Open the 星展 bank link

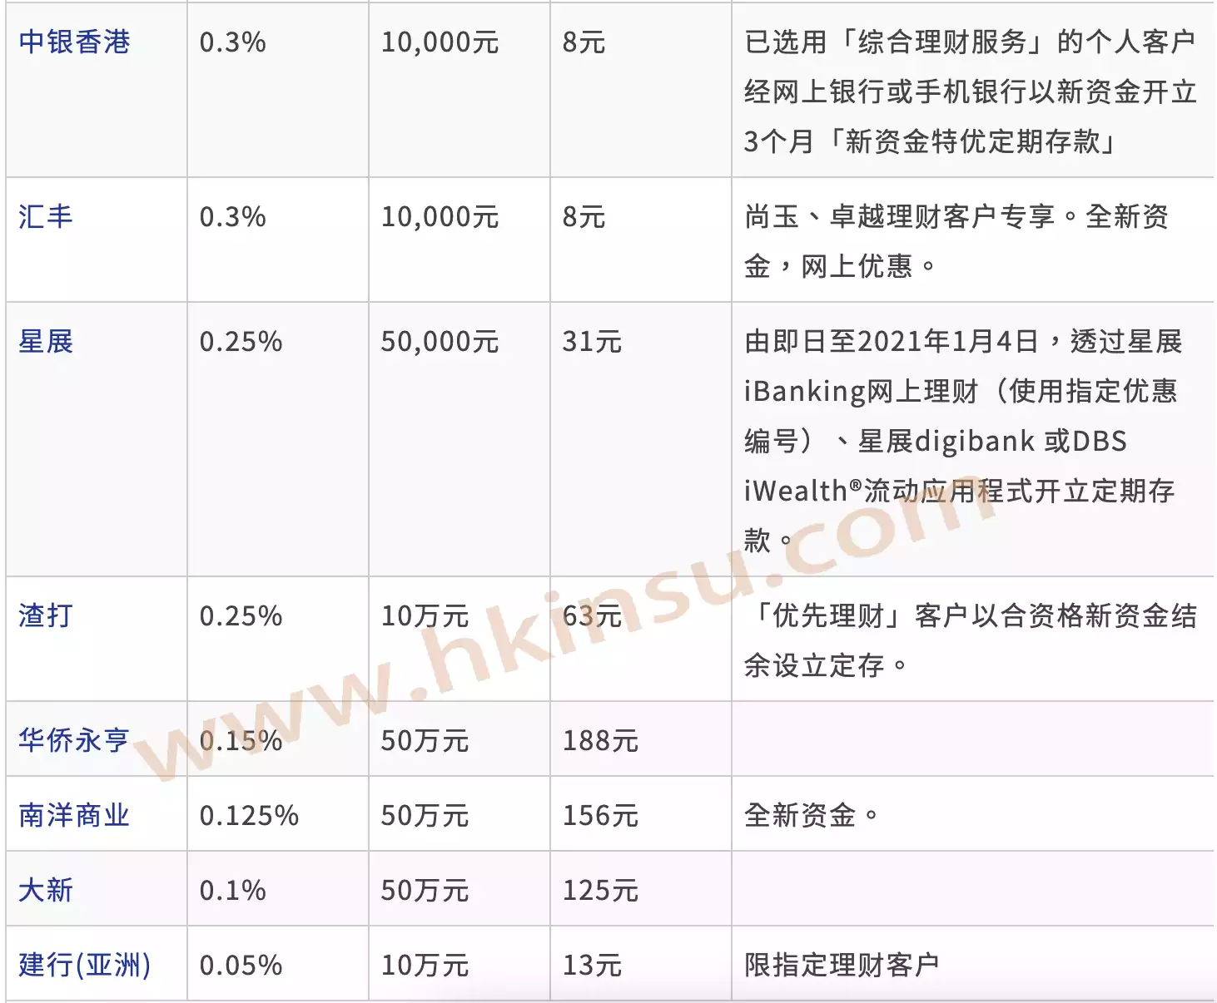pyautogui.click(x=46, y=341)
